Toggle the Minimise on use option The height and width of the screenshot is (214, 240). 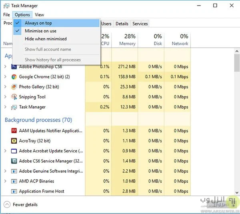point(40,31)
